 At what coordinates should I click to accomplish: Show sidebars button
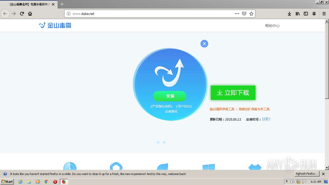pyautogui.click(x=306, y=14)
